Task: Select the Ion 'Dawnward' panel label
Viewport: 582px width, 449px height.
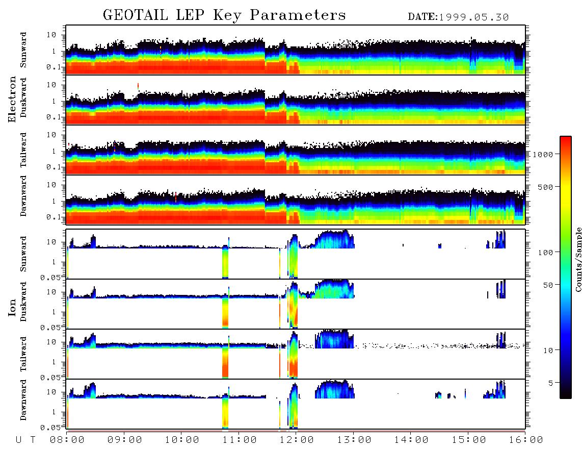Action: 23,400
